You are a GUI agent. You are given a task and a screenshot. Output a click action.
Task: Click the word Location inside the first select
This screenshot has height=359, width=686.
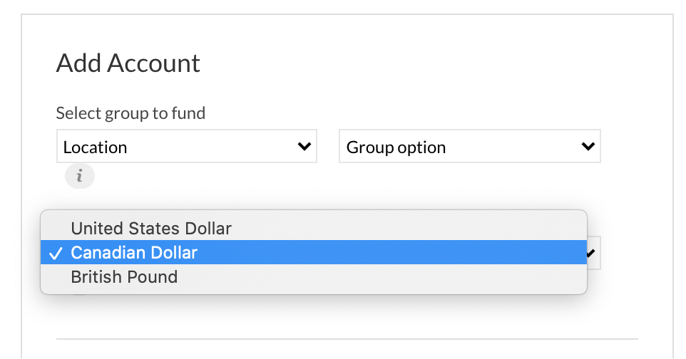click(95, 147)
